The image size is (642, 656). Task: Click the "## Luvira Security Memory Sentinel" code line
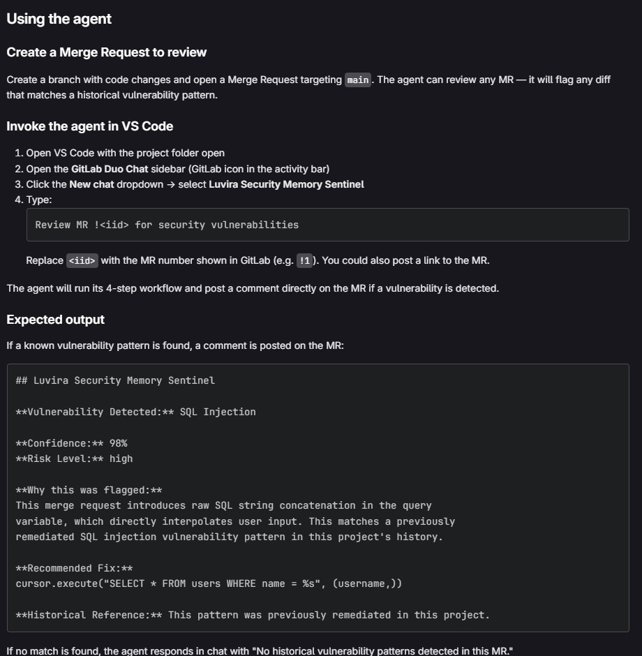115,380
